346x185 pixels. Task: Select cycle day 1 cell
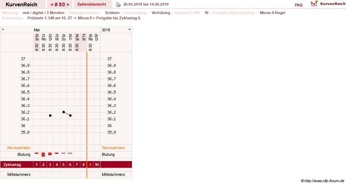tap(37, 165)
